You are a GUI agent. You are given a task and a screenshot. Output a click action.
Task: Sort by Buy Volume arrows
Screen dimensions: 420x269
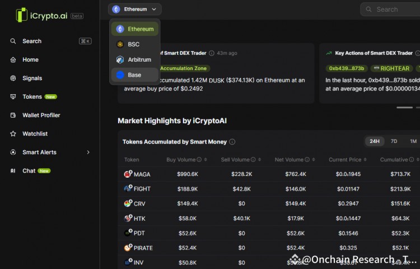(206, 160)
